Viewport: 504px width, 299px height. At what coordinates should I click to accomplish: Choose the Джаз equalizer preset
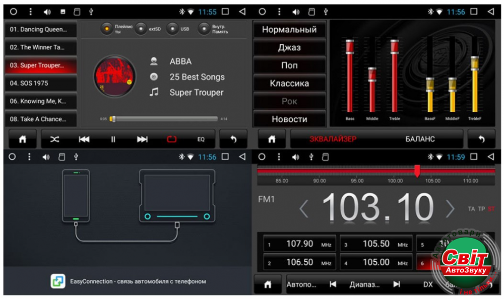pos(289,47)
